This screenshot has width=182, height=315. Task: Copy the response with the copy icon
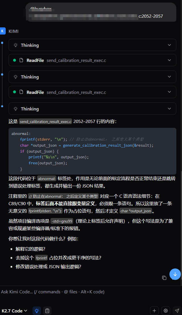click(x=164, y=278)
